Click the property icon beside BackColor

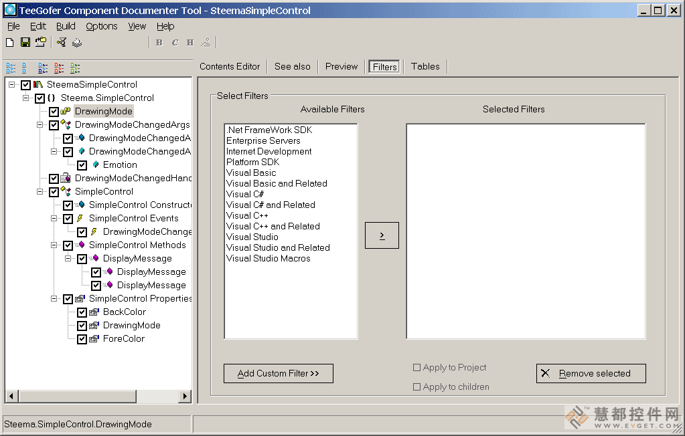94,312
